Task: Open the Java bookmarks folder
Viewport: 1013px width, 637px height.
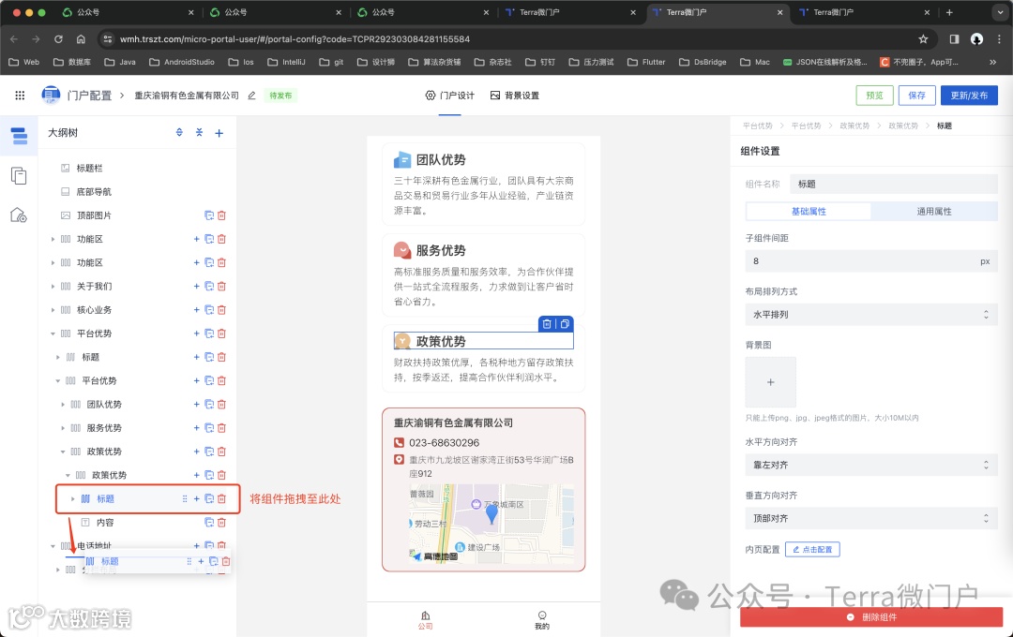Action: point(120,62)
